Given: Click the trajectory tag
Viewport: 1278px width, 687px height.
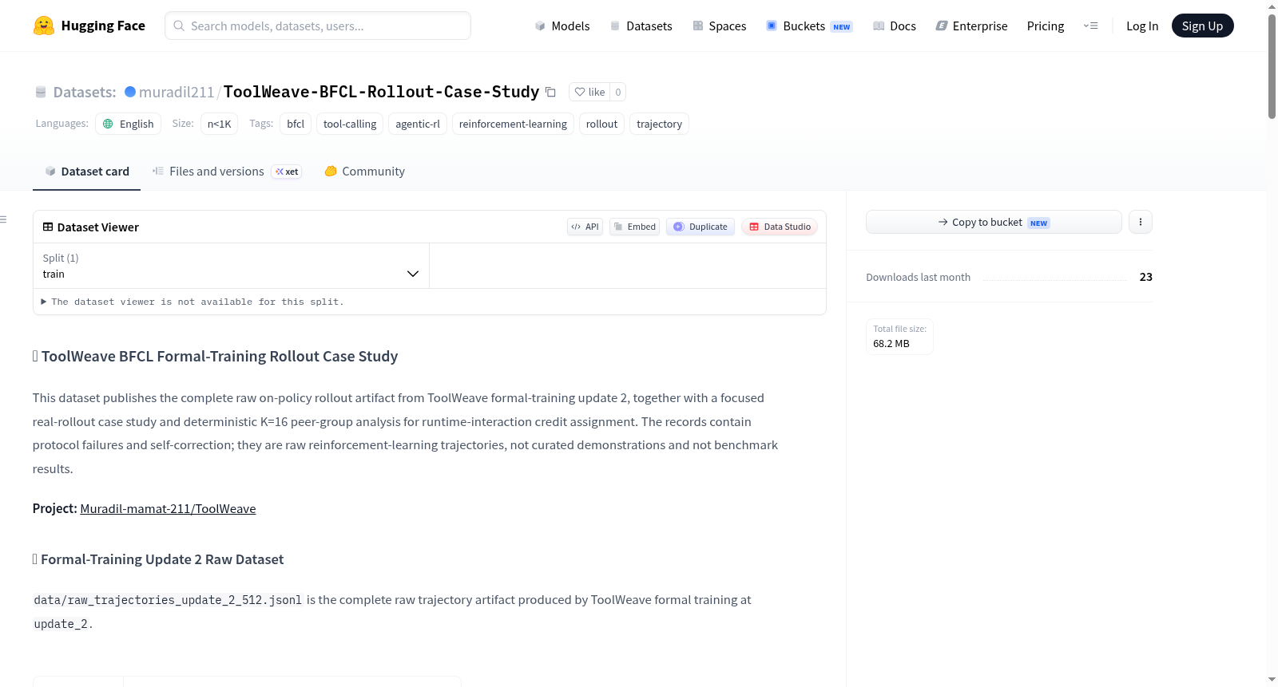Looking at the screenshot, I should point(659,124).
